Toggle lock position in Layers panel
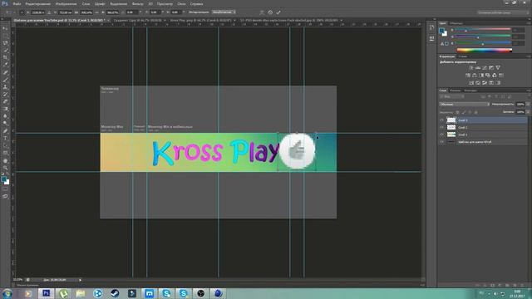Screen dimensions: 532x299 [470, 112]
